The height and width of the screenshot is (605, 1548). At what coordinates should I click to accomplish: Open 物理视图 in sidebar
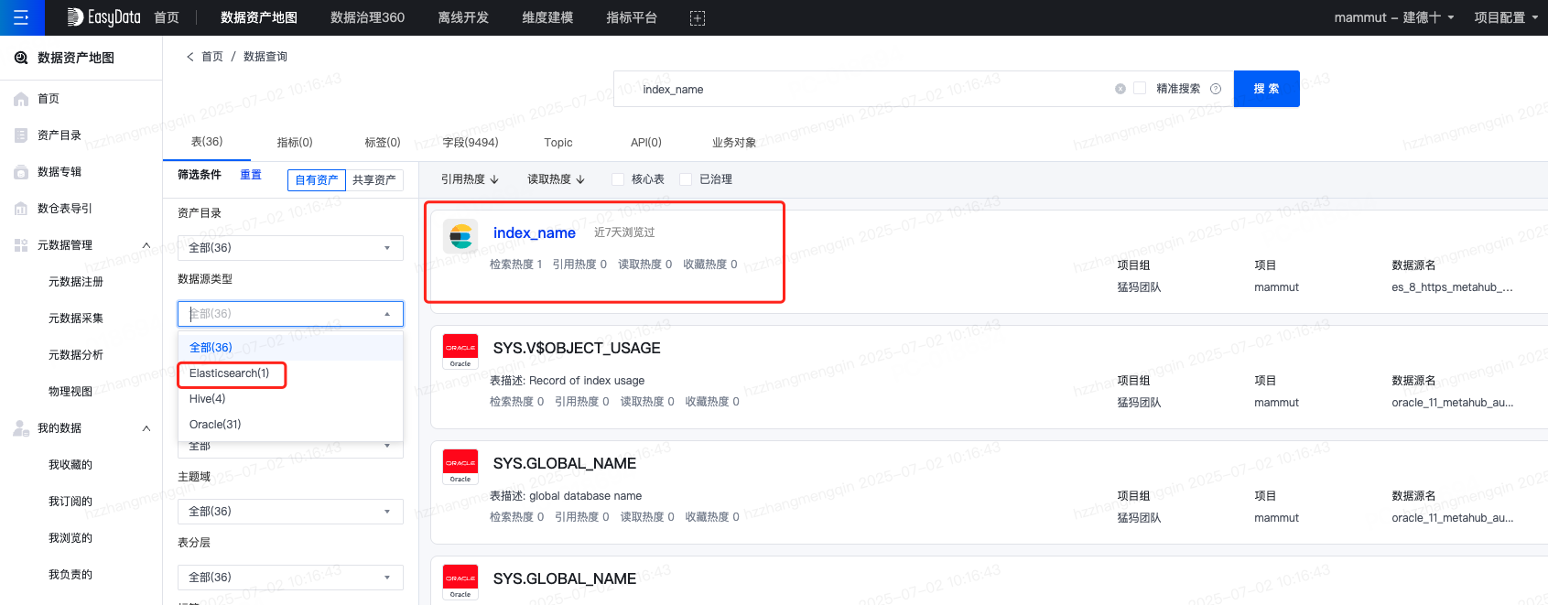[x=70, y=392]
